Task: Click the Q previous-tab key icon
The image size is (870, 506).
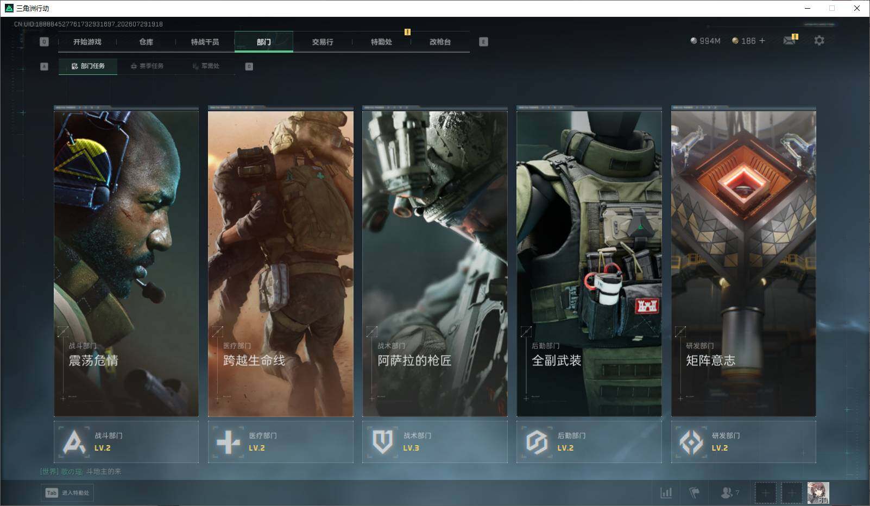Action: [x=45, y=42]
